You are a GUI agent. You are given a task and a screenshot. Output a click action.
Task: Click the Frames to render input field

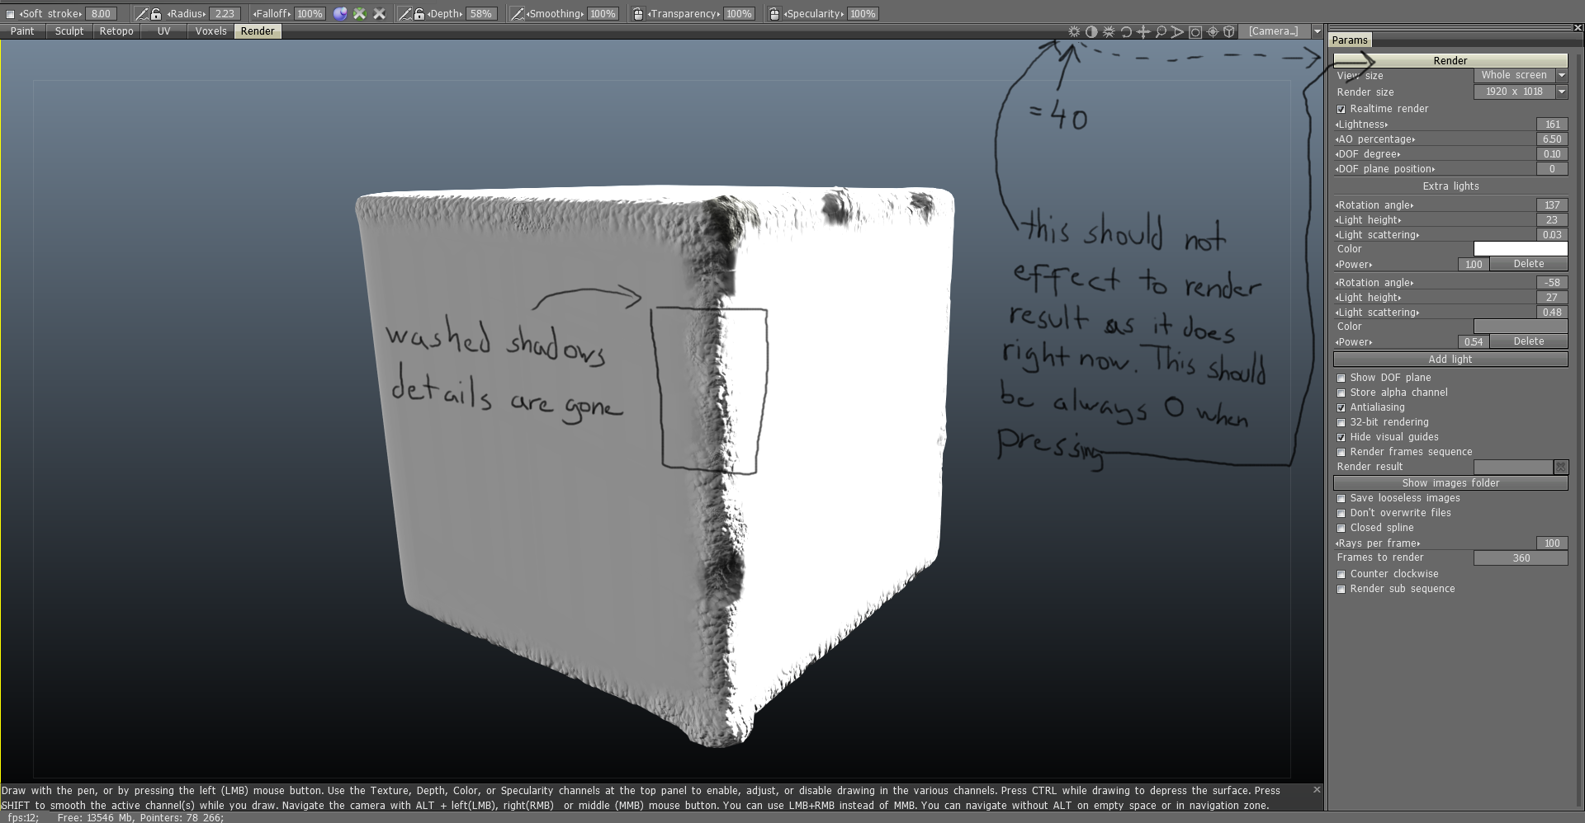click(x=1521, y=557)
